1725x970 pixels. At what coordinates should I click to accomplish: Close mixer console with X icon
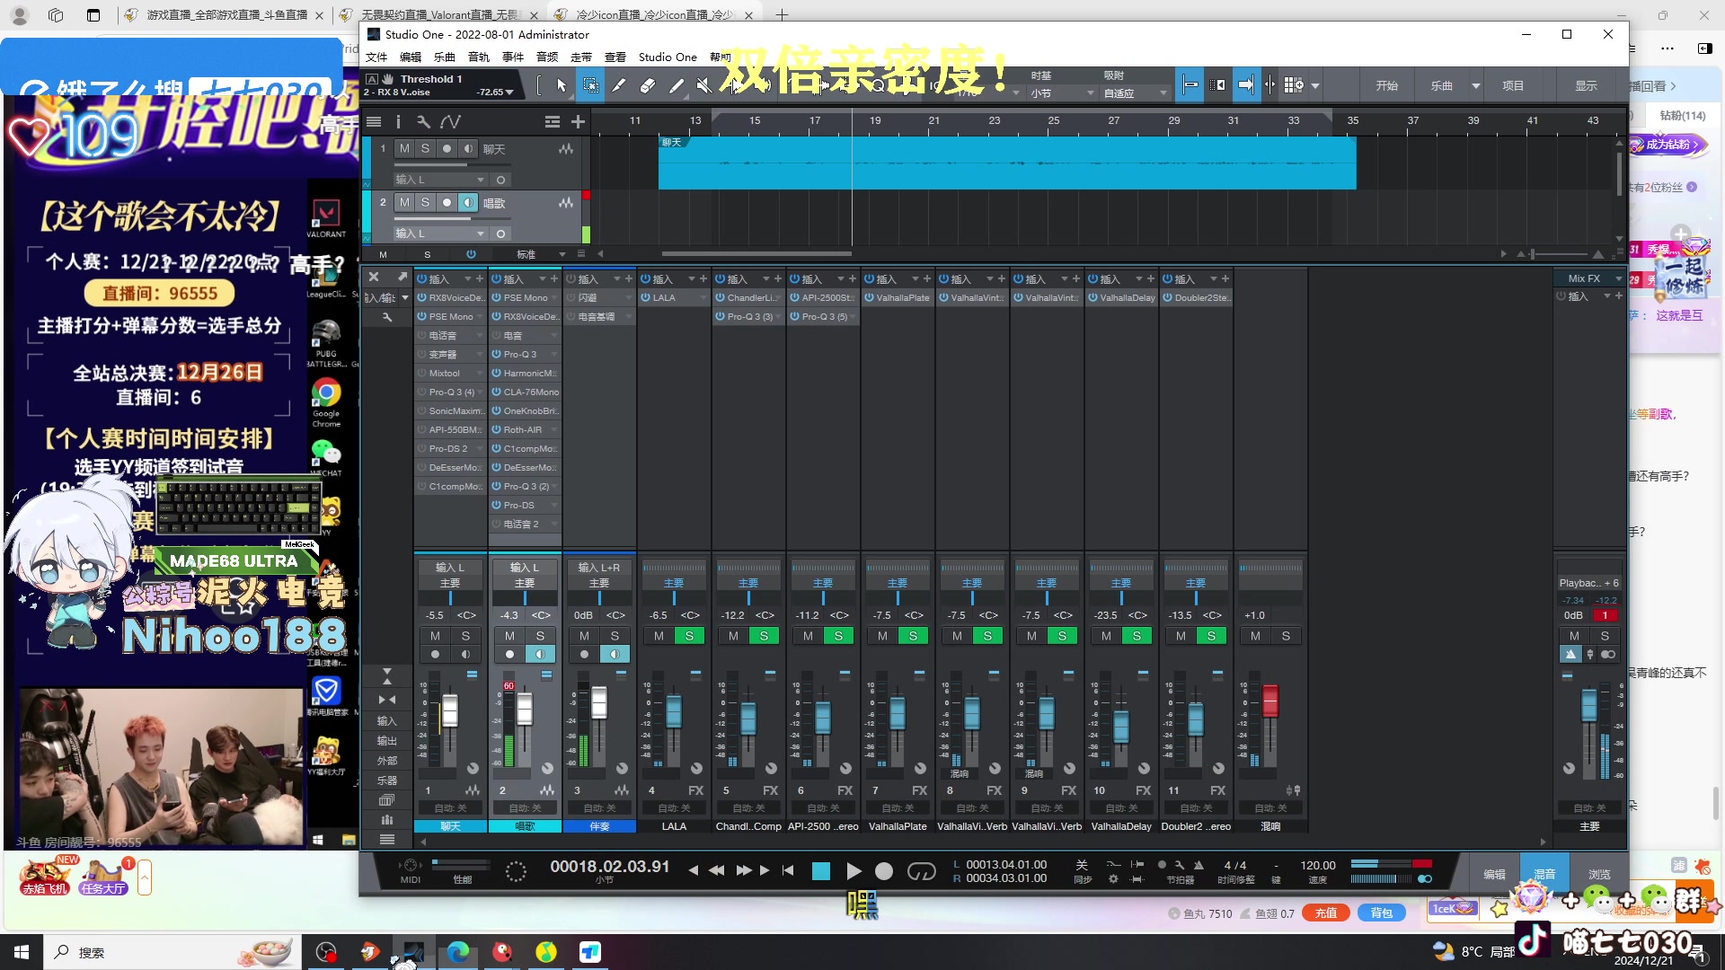click(374, 277)
